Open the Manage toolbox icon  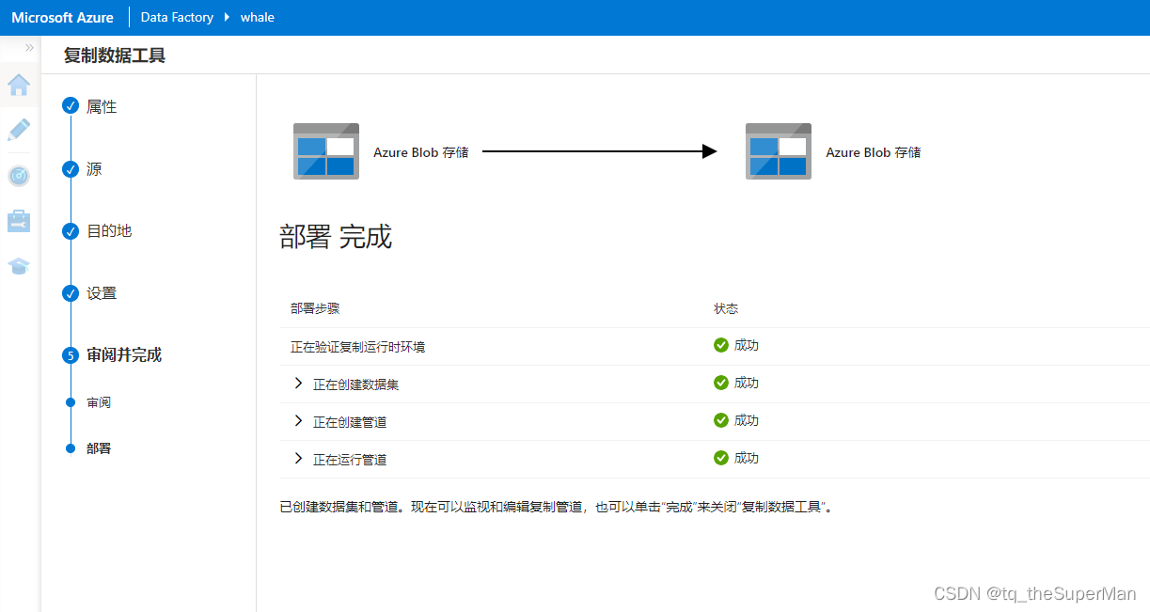point(19,221)
